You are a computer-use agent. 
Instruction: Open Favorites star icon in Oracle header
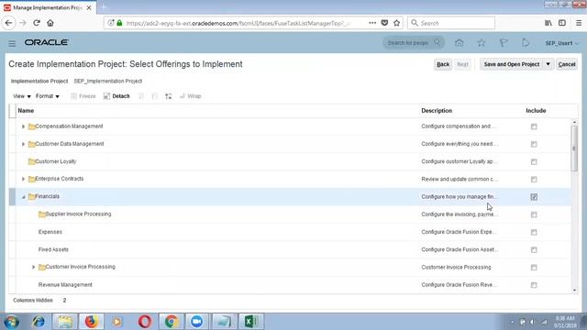point(481,43)
